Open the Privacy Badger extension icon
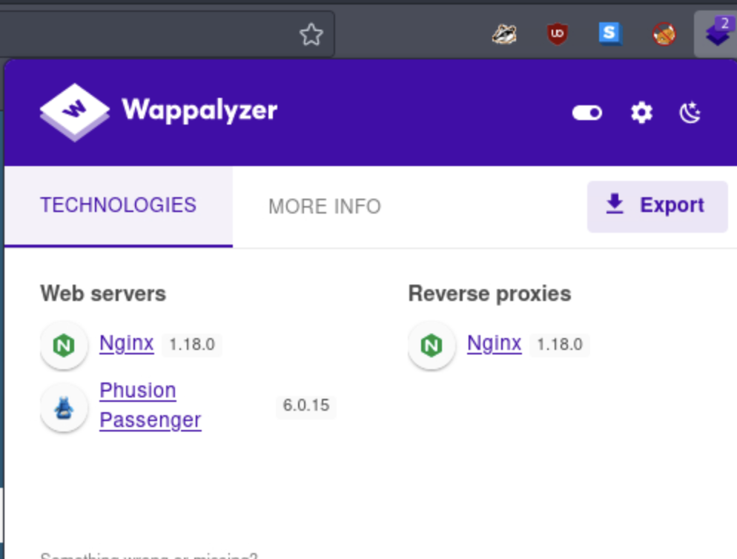The width and height of the screenshot is (737, 559). [503, 33]
